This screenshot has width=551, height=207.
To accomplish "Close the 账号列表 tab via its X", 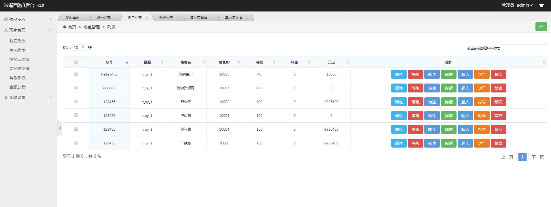I will click(x=116, y=18).
